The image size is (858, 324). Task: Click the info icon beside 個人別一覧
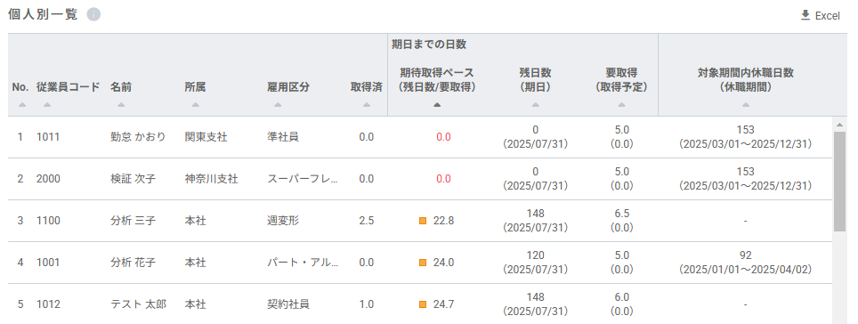click(93, 15)
